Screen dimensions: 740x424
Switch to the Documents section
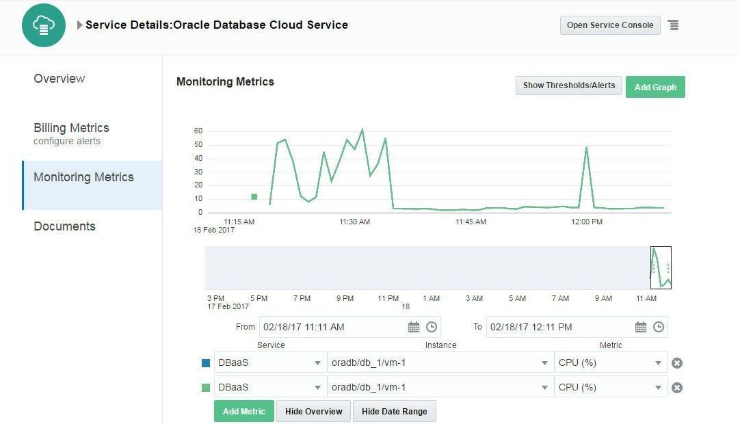(x=65, y=226)
